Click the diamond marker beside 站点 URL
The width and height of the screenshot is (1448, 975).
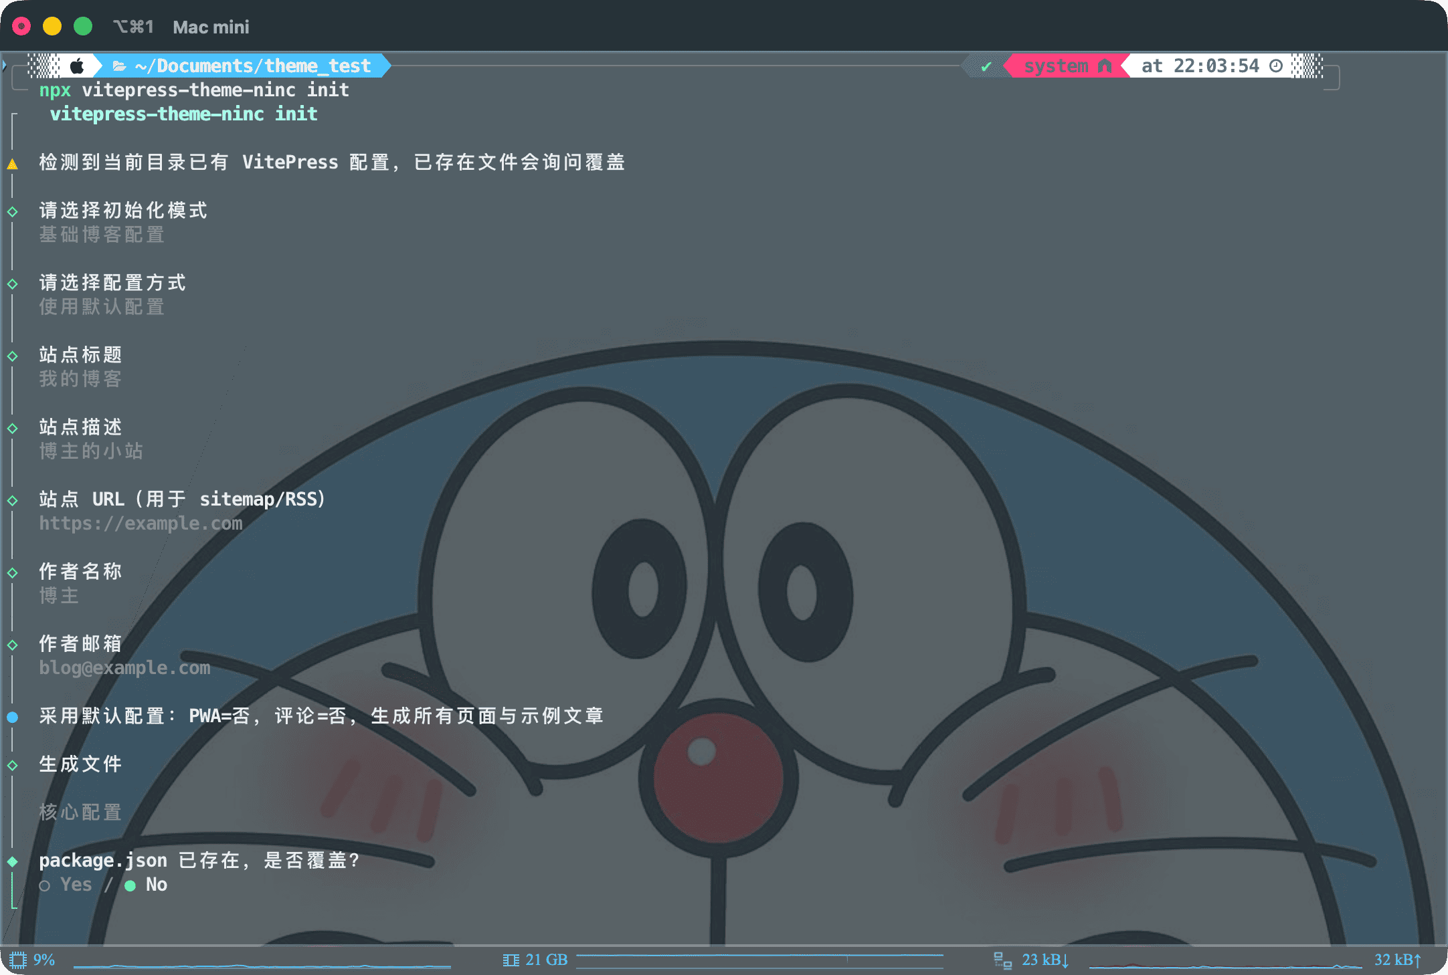point(12,501)
